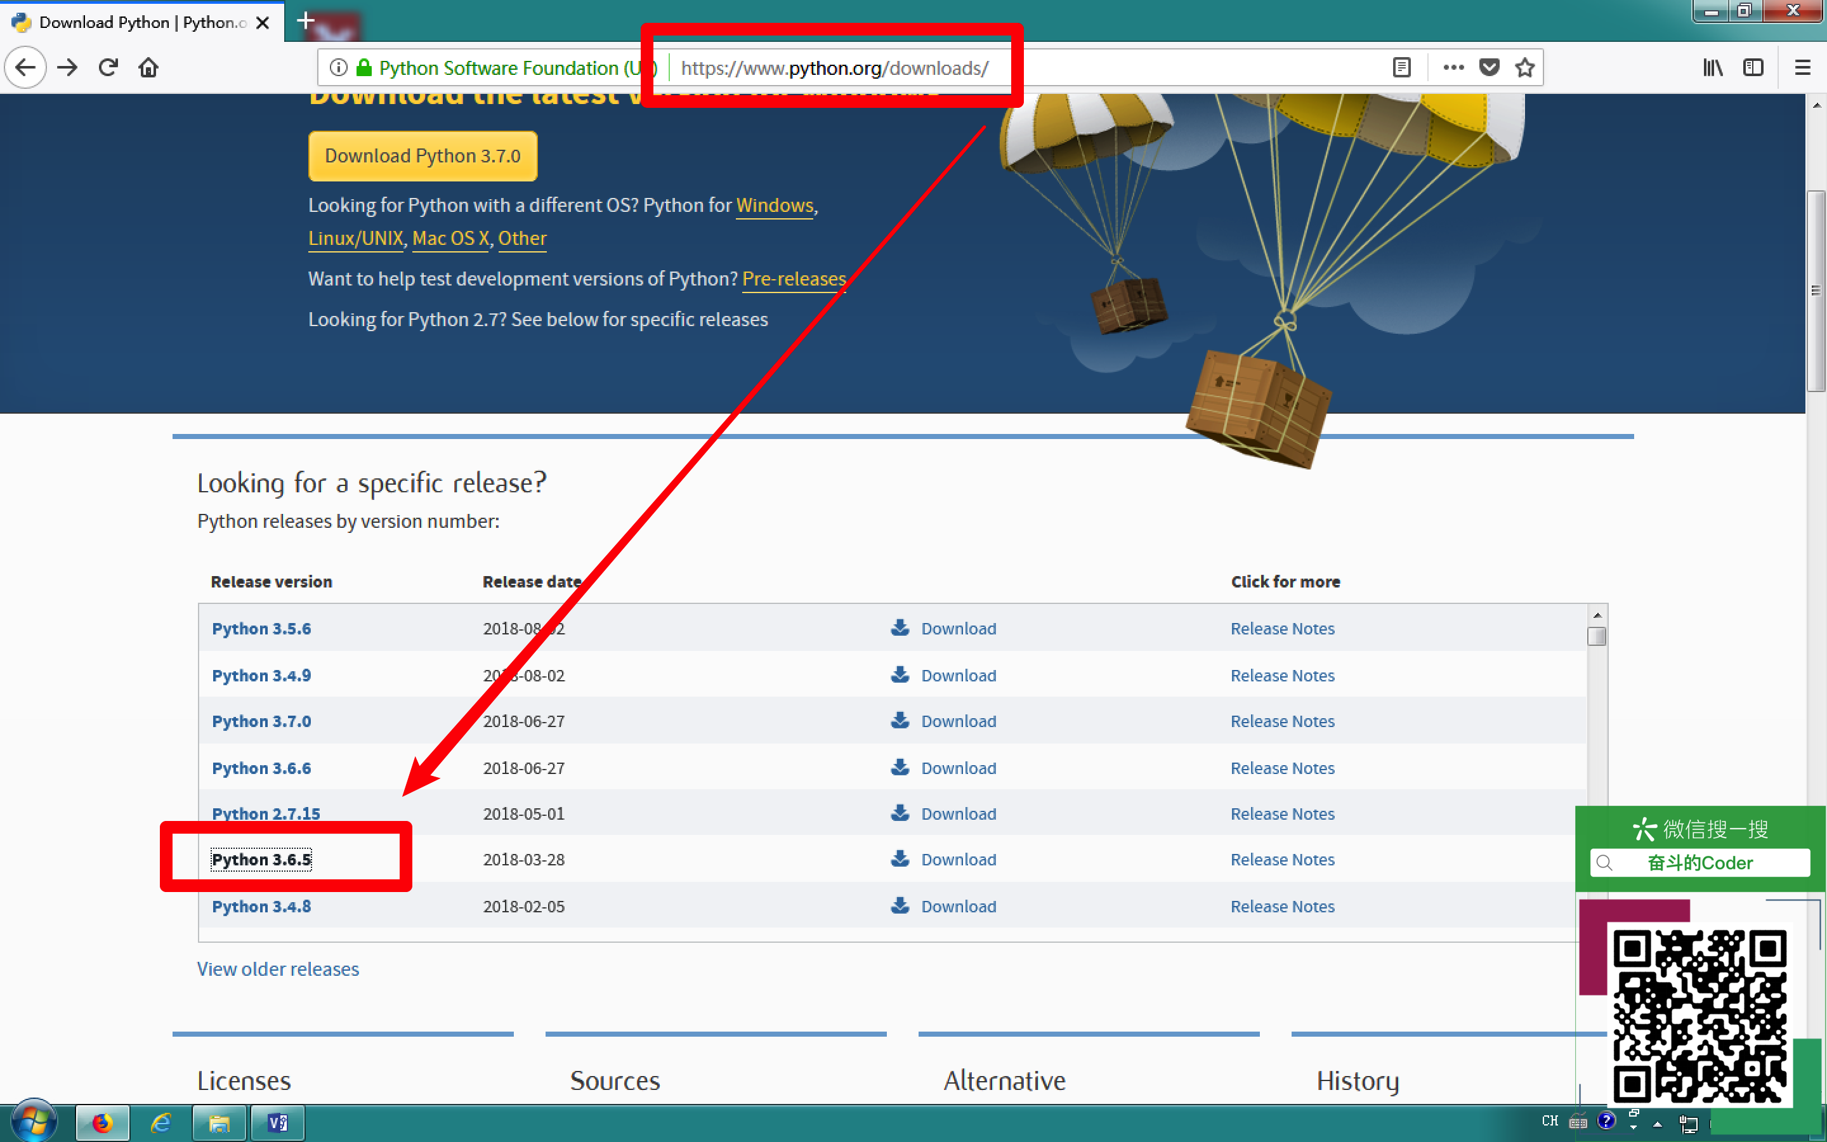
Task: Open the Other platforms link
Action: tap(521, 239)
